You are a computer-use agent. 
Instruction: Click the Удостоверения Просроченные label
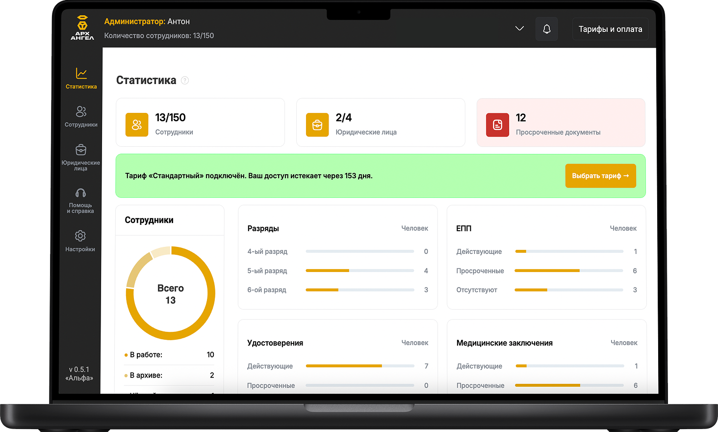point(271,385)
